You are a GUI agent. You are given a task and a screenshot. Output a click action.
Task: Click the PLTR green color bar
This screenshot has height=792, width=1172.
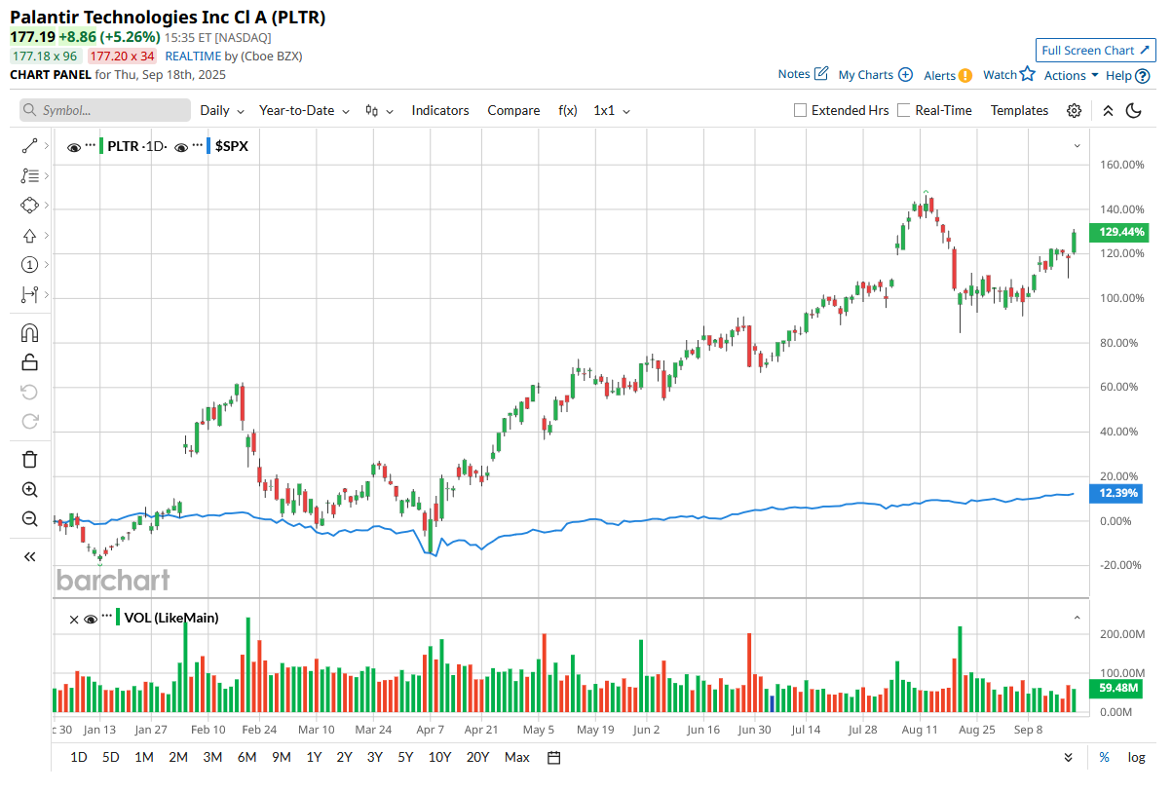pos(101,146)
